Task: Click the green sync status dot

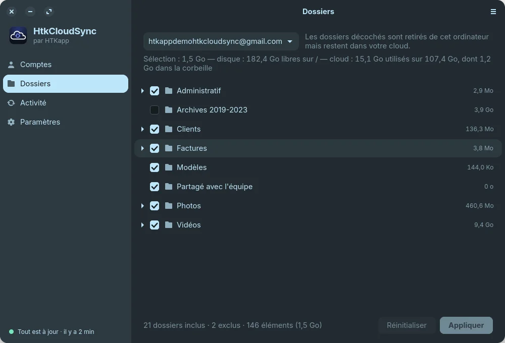Action: click(11, 332)
